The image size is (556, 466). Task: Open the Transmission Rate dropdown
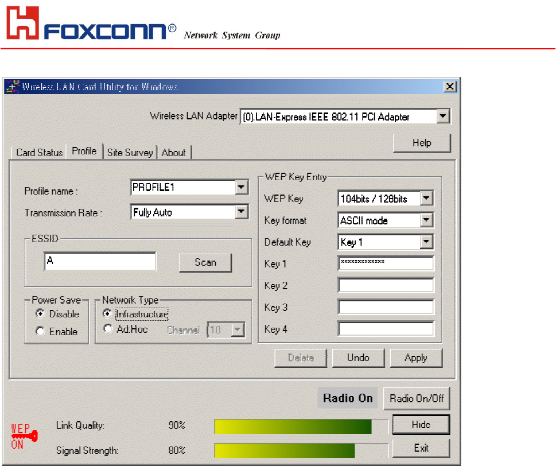(241, 212)
